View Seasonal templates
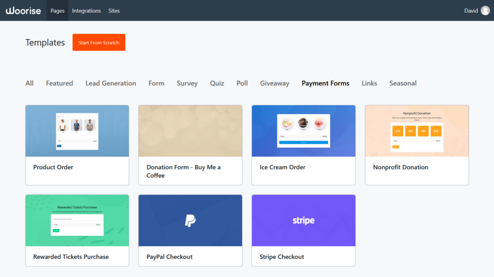This screenshot has height=277, width=494. pos(403,83)
